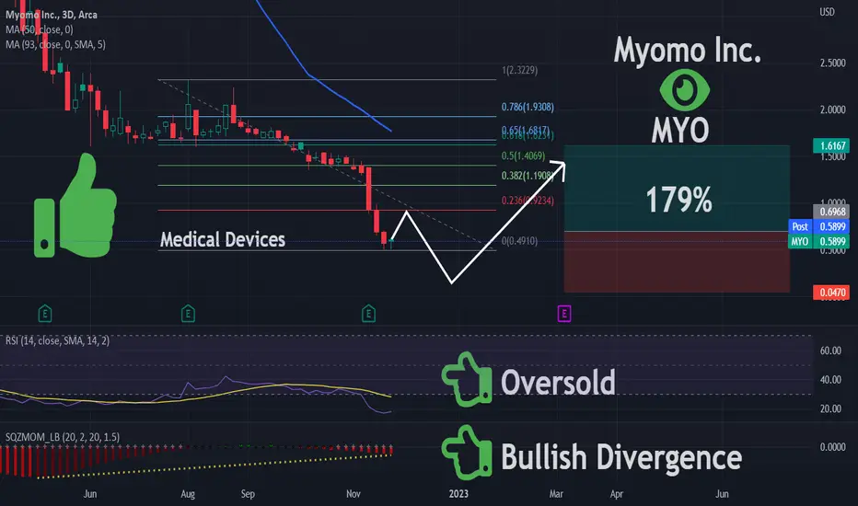Click the 1(2.3229) Fibonacci level label
The height and width of the screenshot is (506, 858).
coord(520,70)
